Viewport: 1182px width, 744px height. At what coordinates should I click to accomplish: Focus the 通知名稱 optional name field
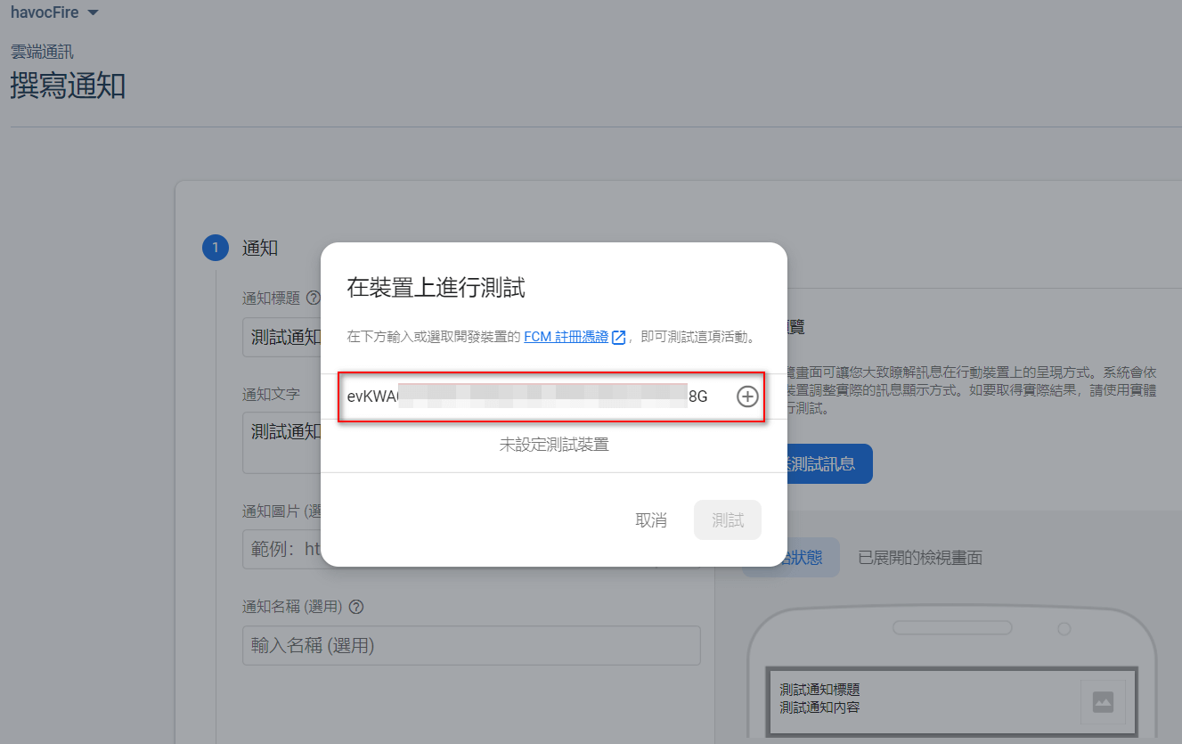(x=471, y=645)
